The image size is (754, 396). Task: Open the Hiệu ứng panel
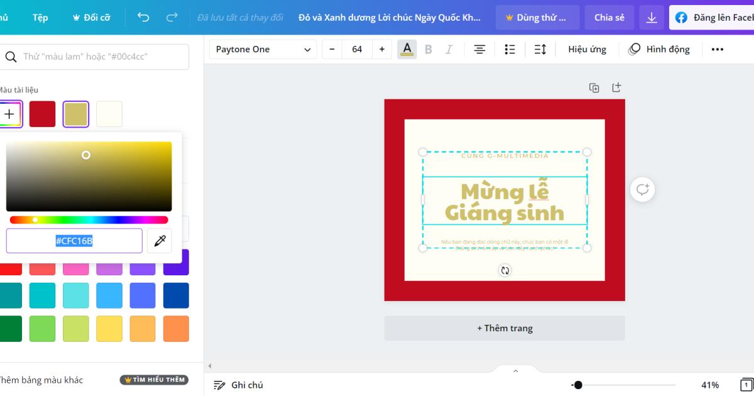pos(587,48)
